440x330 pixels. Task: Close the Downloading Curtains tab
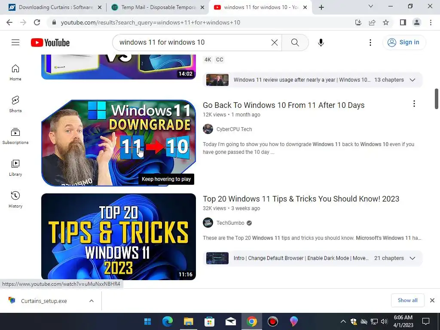click(100, 7)
